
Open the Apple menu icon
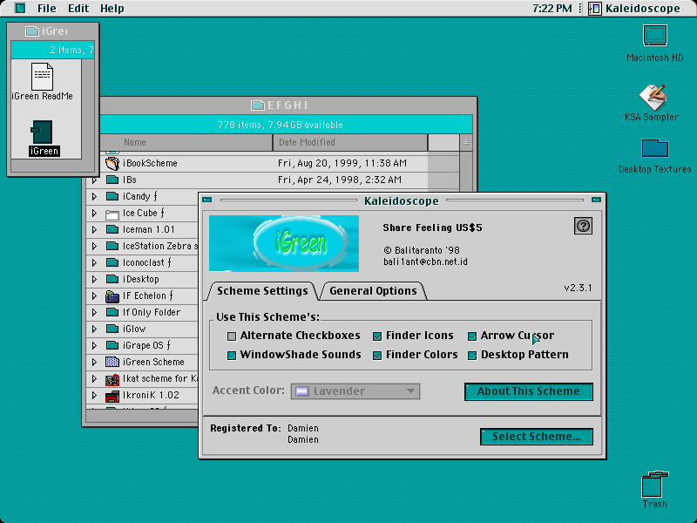pyautogui.click(x=20, y=8)
